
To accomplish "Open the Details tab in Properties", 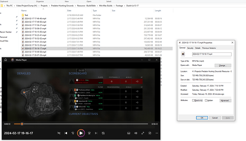I will [x=198, y=48].
